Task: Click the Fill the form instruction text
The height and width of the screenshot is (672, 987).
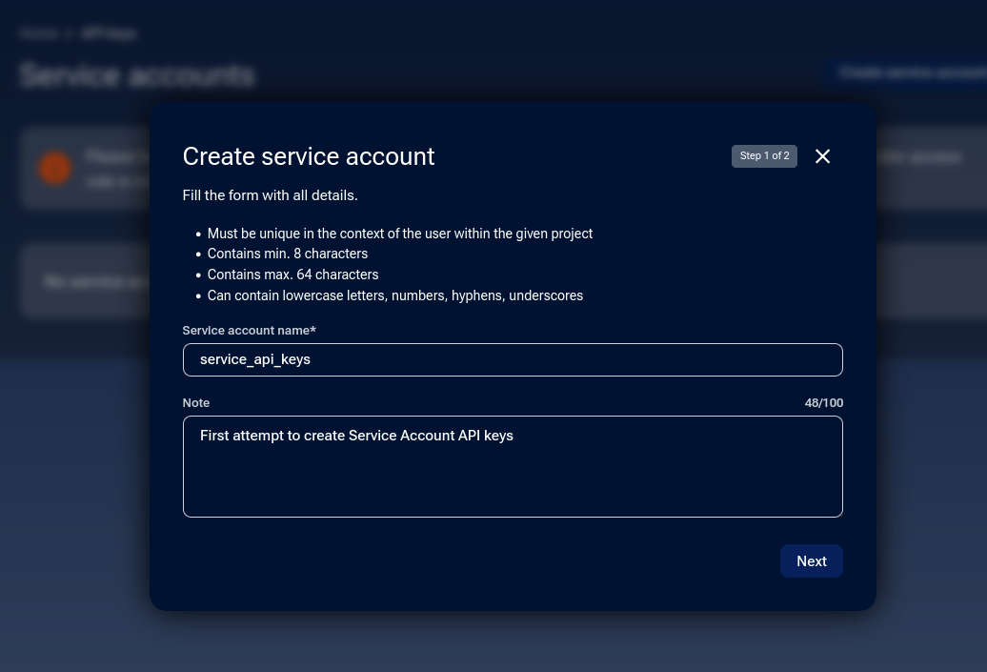Action: coord(270,195)
